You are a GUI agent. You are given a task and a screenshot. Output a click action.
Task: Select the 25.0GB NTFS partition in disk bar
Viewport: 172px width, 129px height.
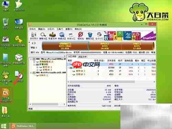click(x=65, y=46)
